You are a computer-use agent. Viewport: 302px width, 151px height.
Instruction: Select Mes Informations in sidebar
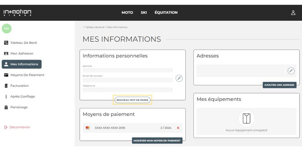[21, 64]
